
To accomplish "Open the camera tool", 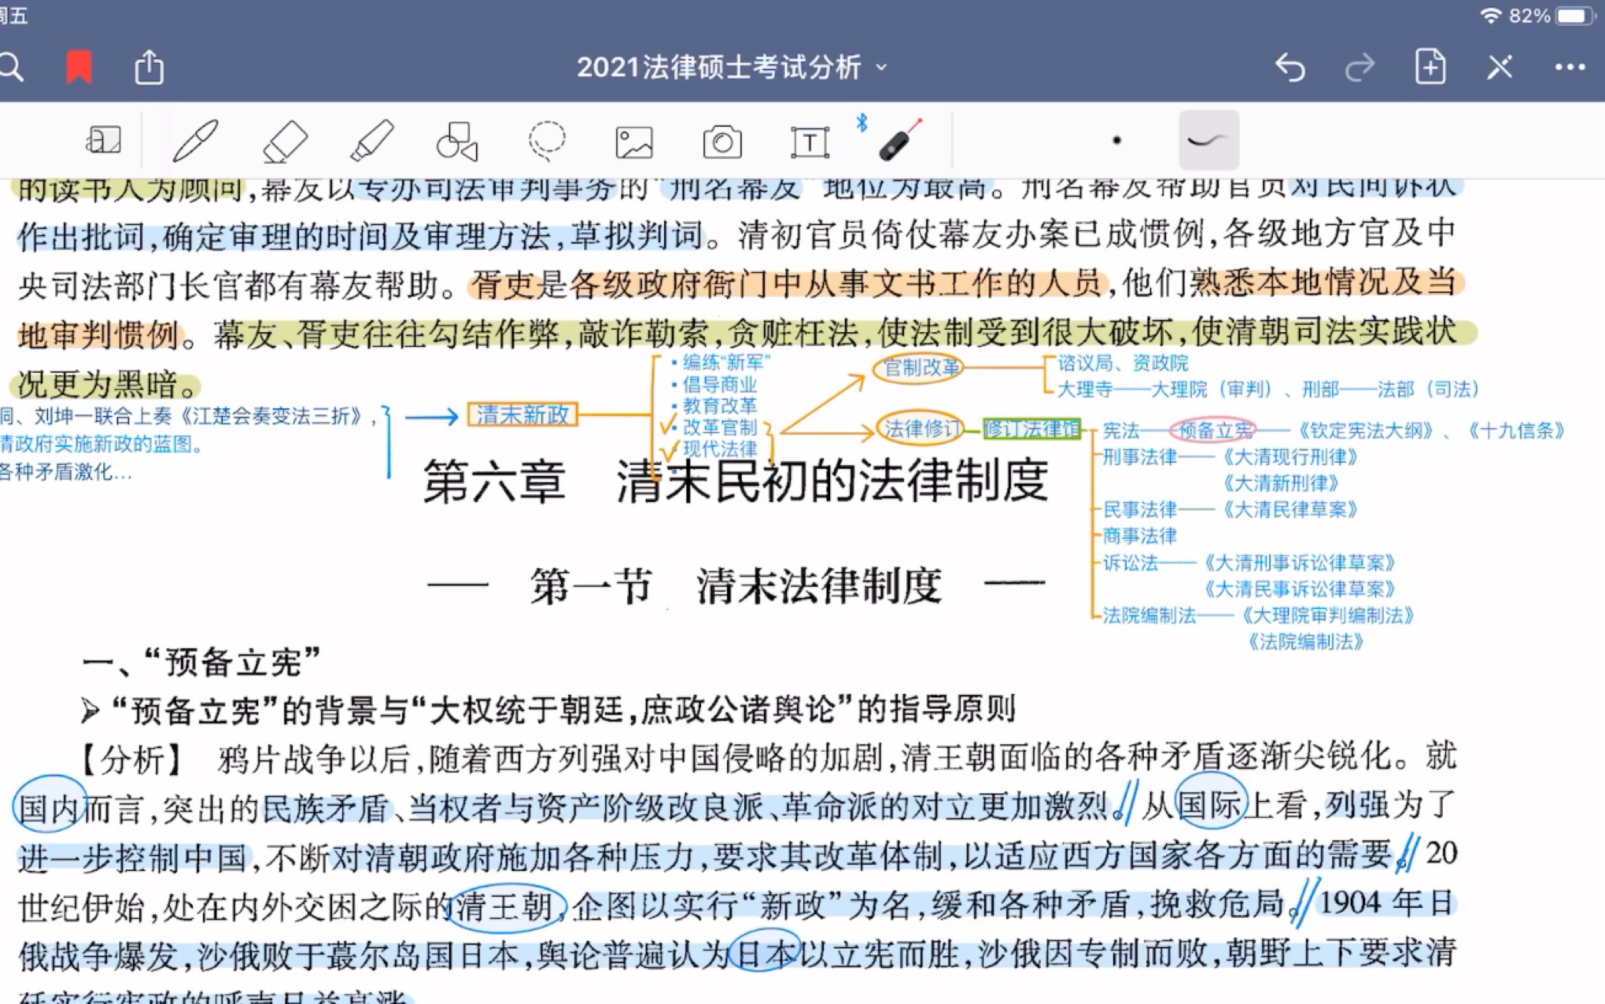I will click(723, 142).
